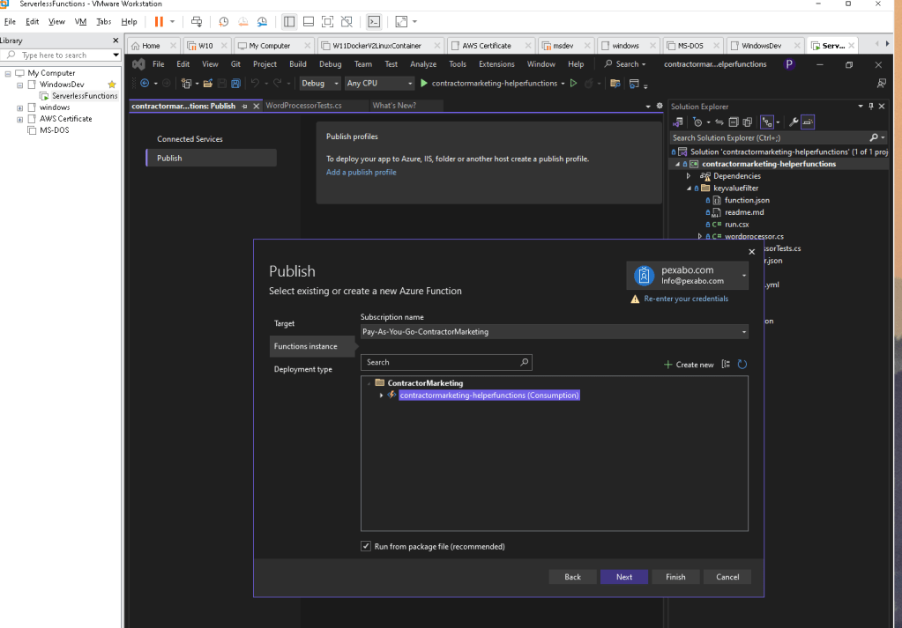Click Create new function instance button
Viewport: 902px width, 628px height.
tap(689, 365)
